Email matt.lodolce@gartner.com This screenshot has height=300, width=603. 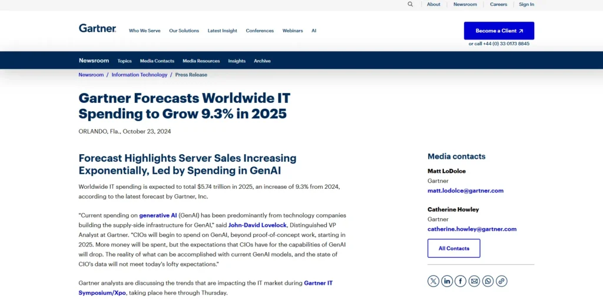point(465,191)
